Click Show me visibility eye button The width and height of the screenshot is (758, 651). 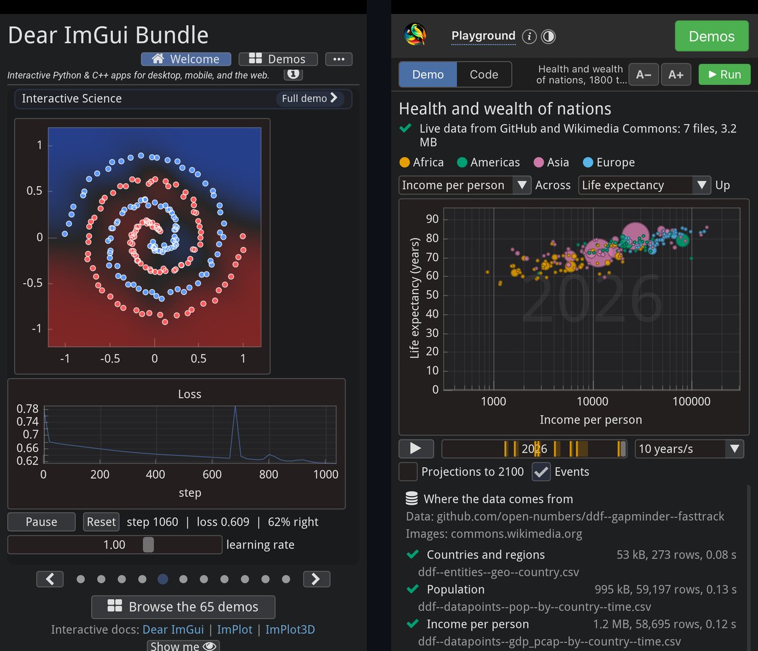click(183, 645)
